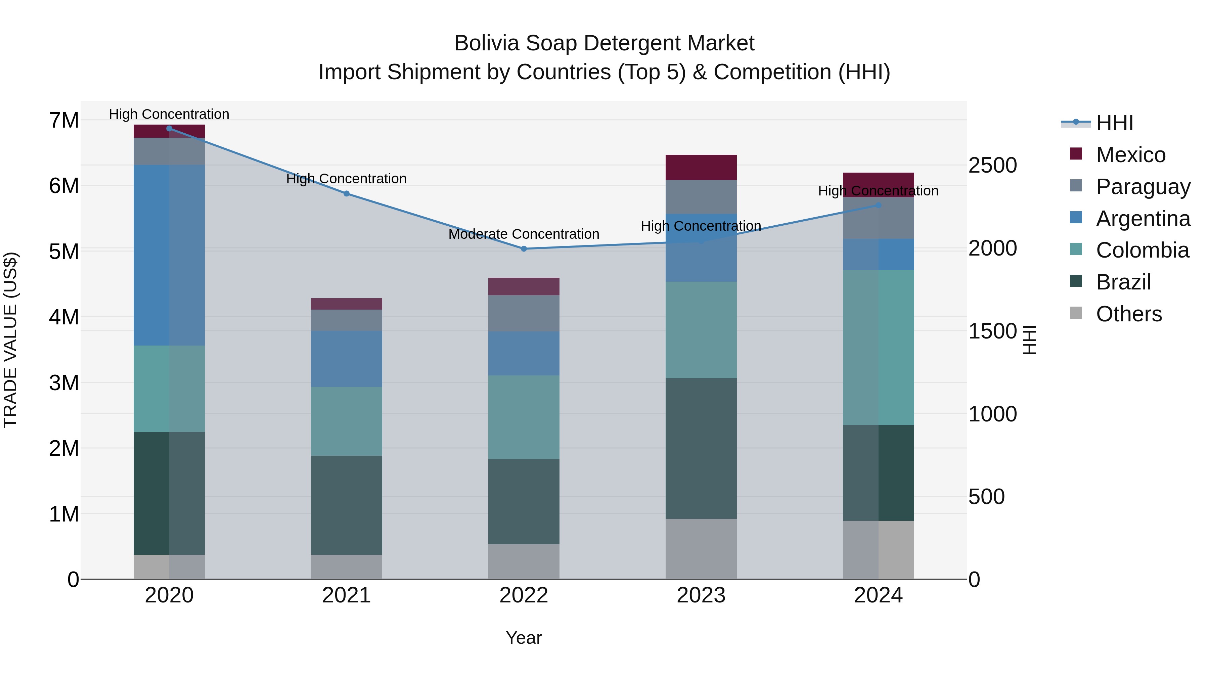Click the 2024 Others bar segment
The height and width of the screenshot is (680, 1209).
point(879,550)
